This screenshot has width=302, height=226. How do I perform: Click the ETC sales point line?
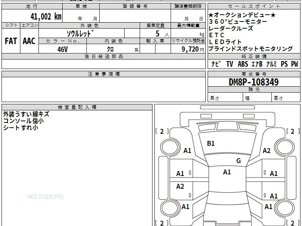(x=217, y=35)
